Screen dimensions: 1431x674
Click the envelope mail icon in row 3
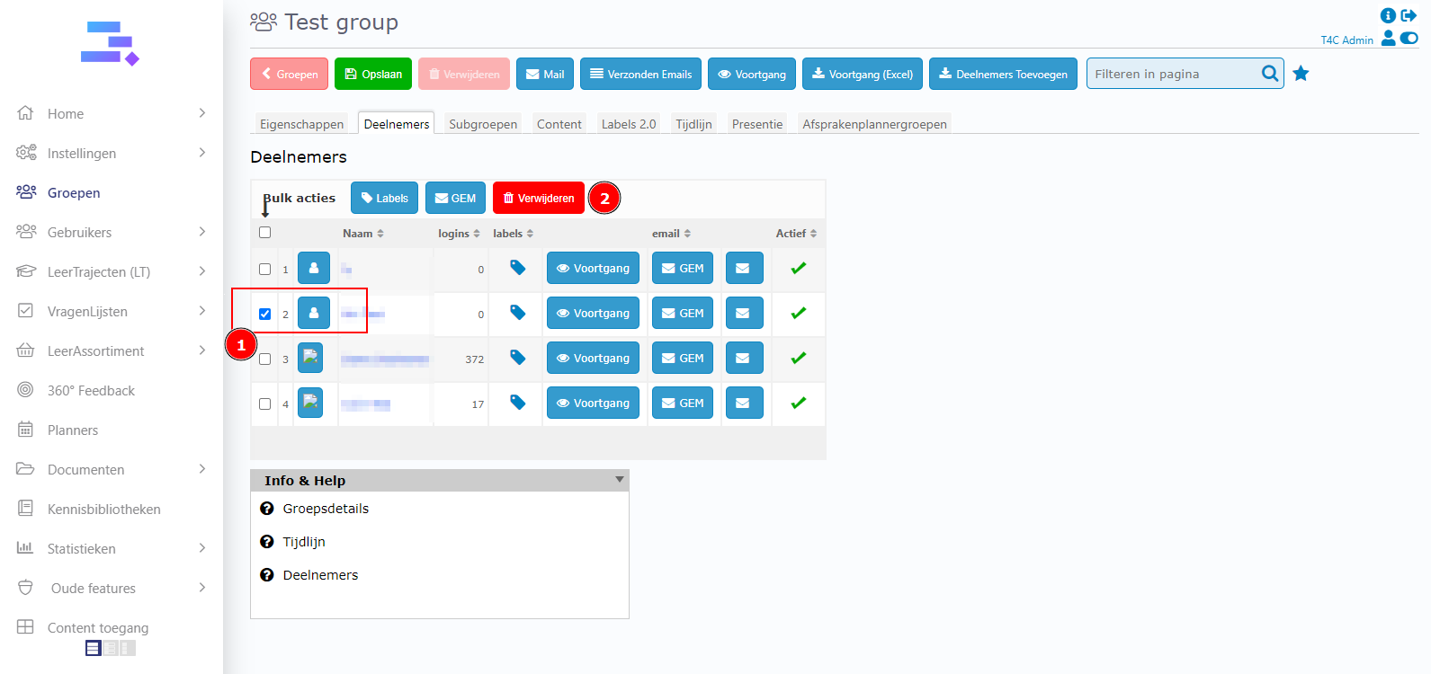coord(743,358)
